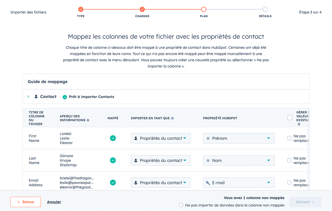Screen dimensions: 332x211
Task: Open Propriétés du contact dropdown for Last Name
Action: [x=161, y=160]
